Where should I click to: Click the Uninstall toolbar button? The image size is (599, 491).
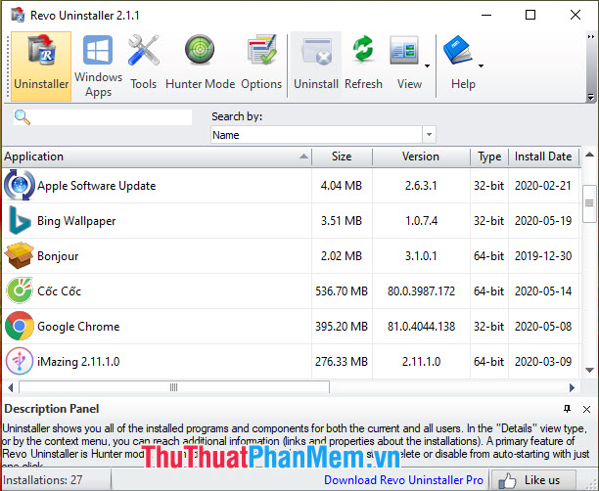pyautogui.click(x=316, y=67)
